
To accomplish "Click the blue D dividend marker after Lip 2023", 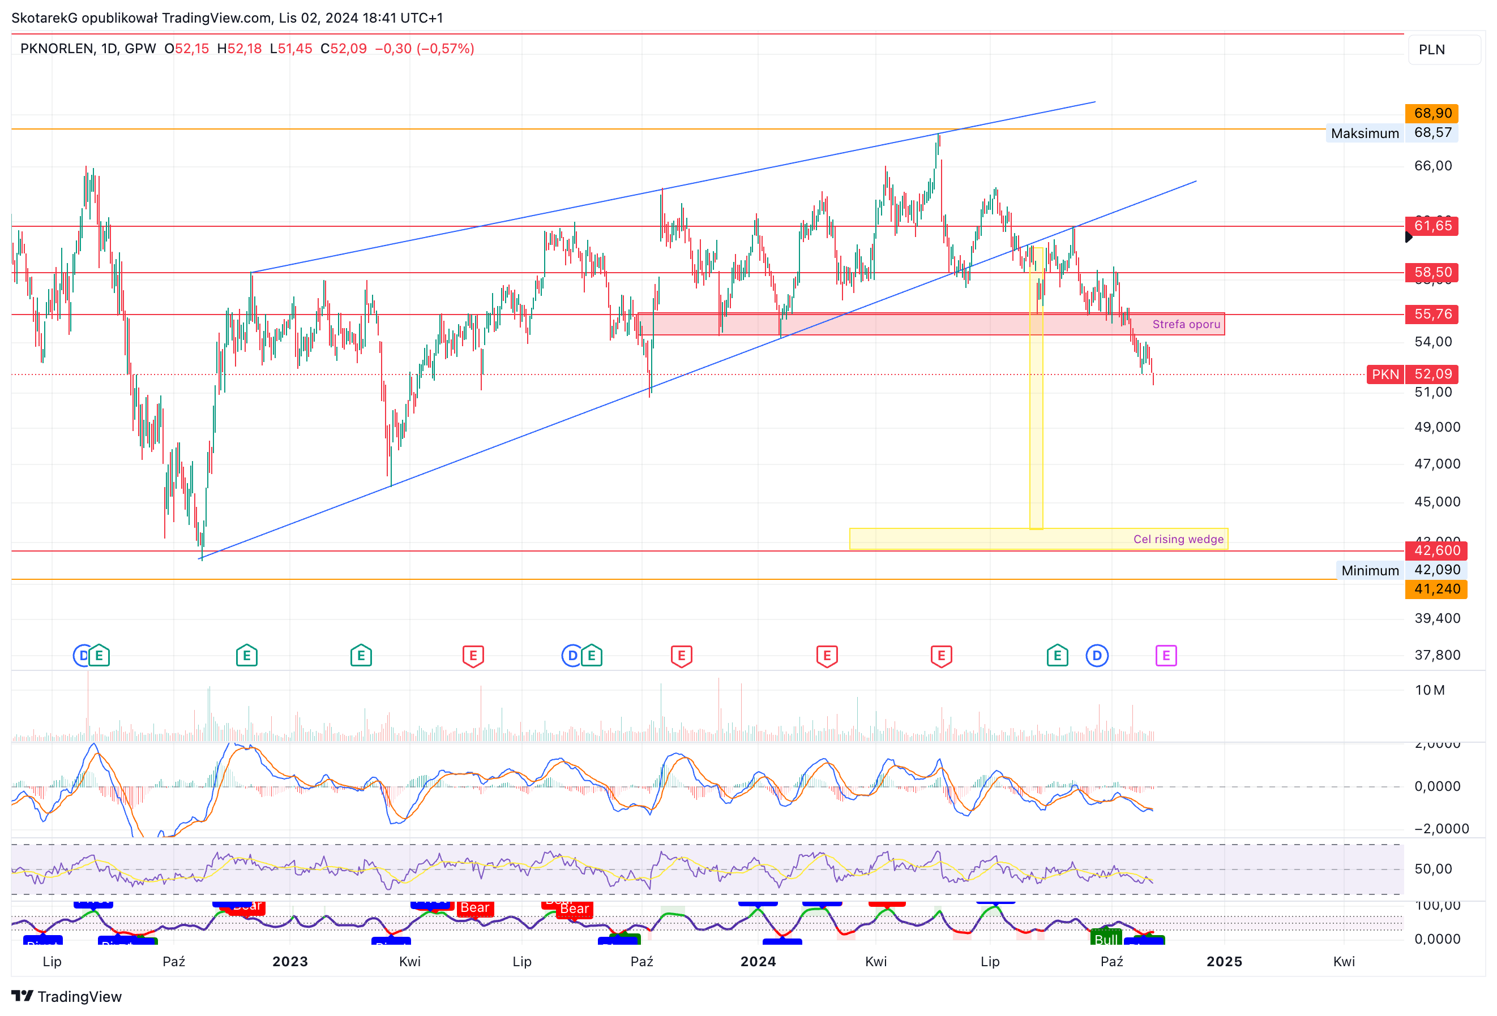I will click(571, 656).
